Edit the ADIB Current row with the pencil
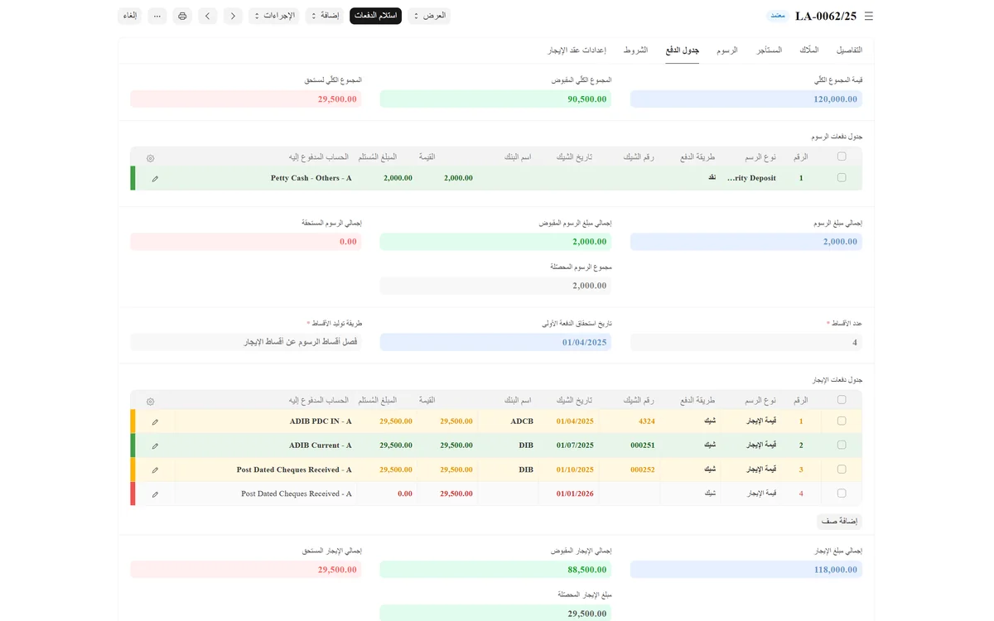This screenshot has width=994, height=621. click(155, 445)
